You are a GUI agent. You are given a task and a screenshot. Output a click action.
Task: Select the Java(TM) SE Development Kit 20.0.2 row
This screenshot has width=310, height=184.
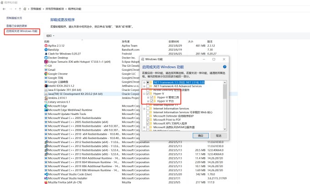click(140, 94)
